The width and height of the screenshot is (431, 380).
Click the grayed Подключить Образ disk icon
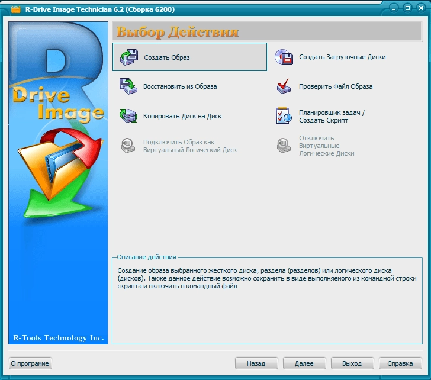[128, 146]
